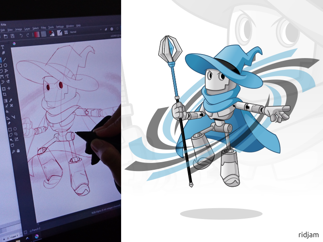The height and width of the screenshot is (242, 323).
Task: Toggle visibility of Layer 1
Action: (x=4, y=238)
